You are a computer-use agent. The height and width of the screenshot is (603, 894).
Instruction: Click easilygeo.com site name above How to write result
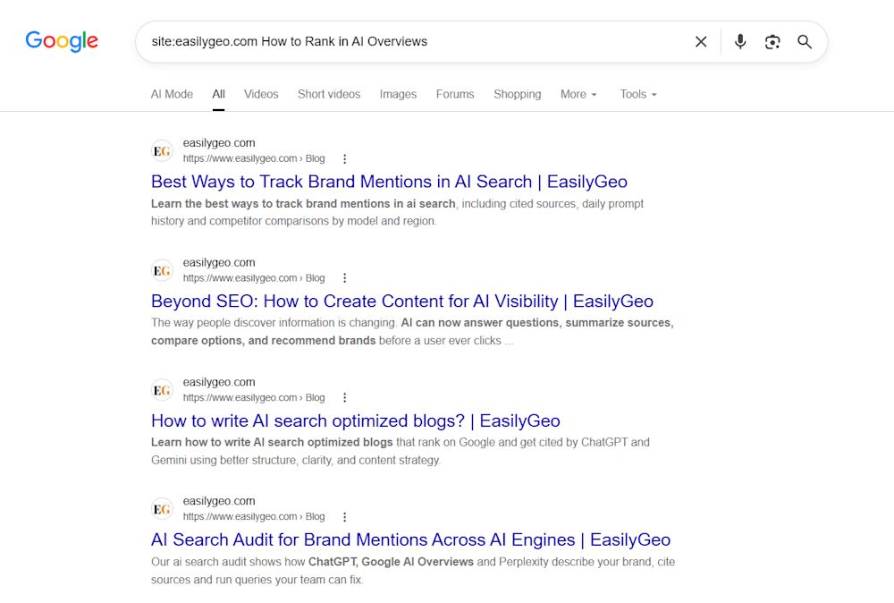click(x=219, y=382)
